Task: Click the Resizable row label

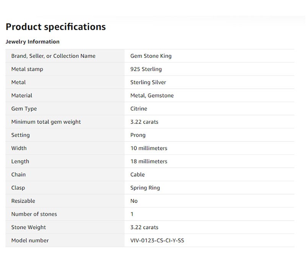Action: (23, 201)
